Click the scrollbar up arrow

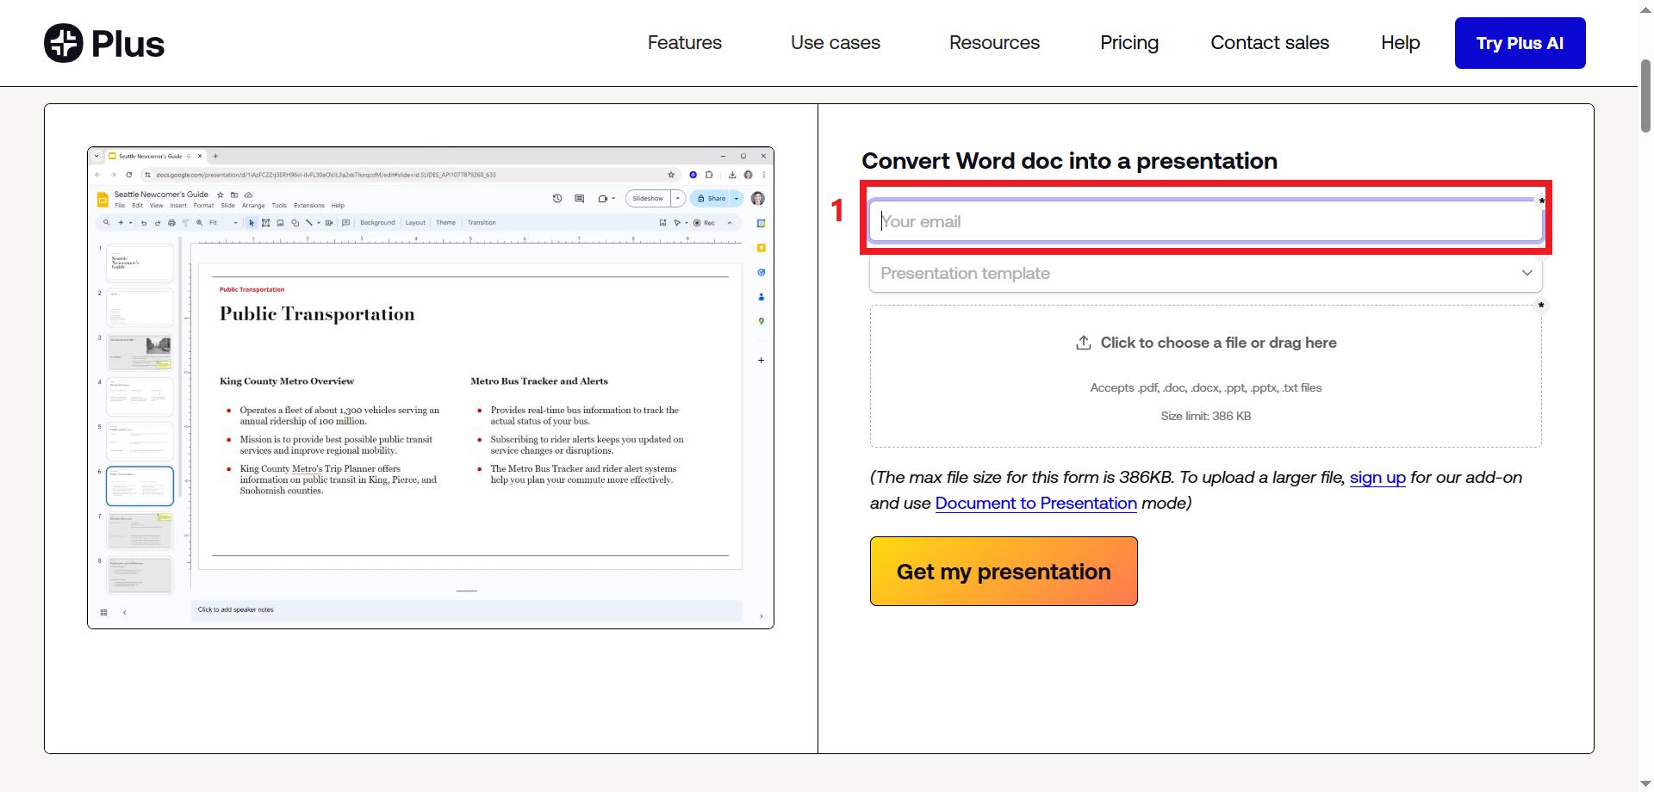click(x=1645, y=7)
